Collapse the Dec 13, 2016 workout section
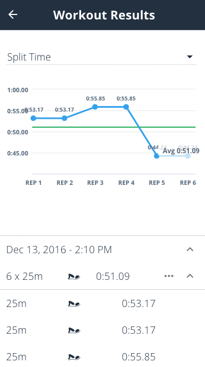This screenshot has height=367, width=205. click(190, 249)
